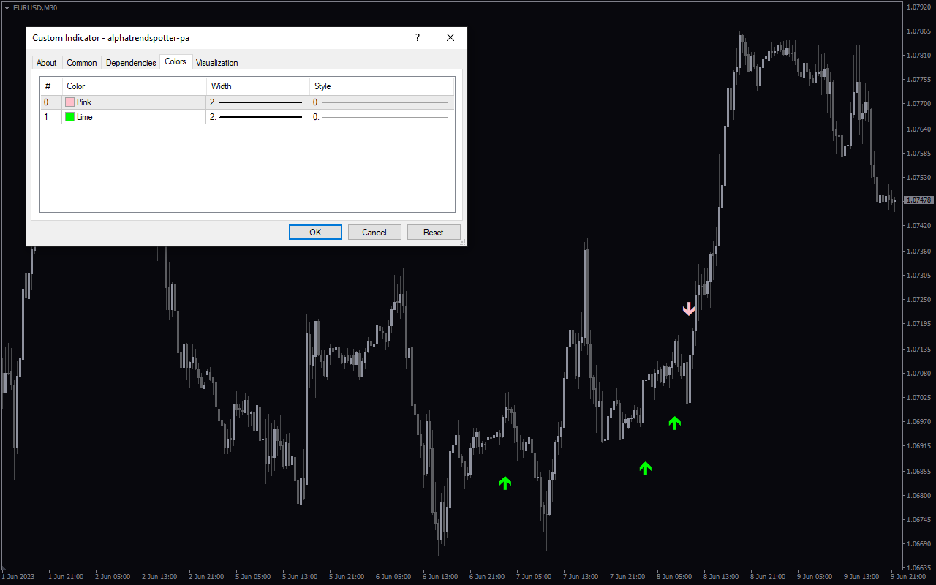The width and height of the screenshot is (936, 585).
Task: Click the # column header
Action: pos(51,86)
